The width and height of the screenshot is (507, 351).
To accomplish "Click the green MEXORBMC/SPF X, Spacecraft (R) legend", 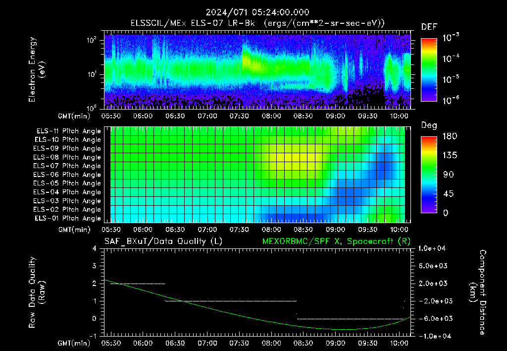I will tap(337, 241).
